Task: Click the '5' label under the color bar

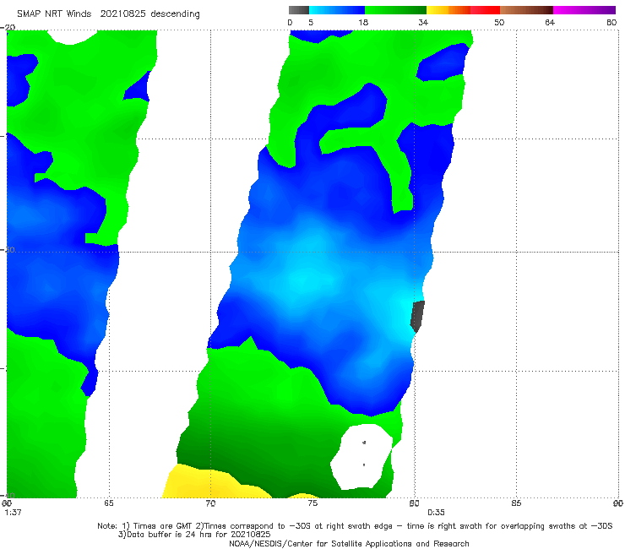Action: click(x=311, y=23)
